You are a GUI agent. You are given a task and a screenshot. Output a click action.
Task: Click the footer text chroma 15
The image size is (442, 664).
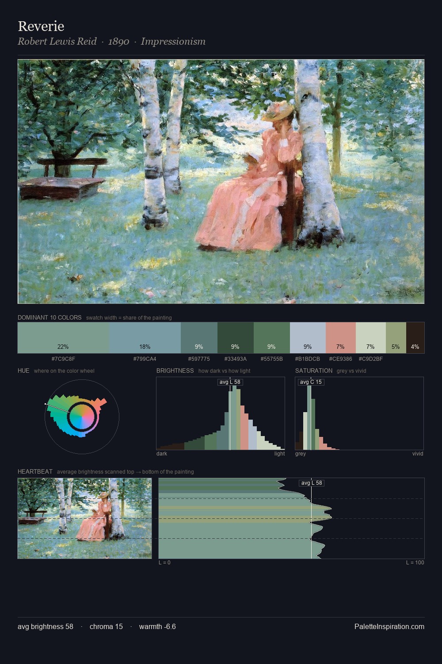(x=106, y=626)
